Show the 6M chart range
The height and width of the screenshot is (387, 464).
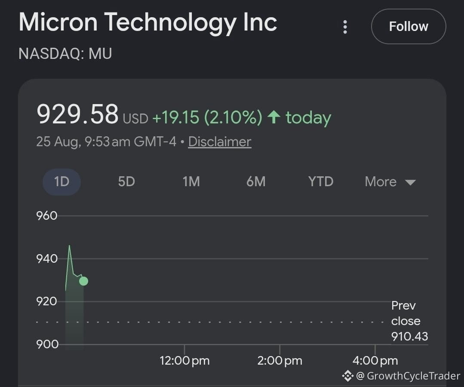(256, 181)
